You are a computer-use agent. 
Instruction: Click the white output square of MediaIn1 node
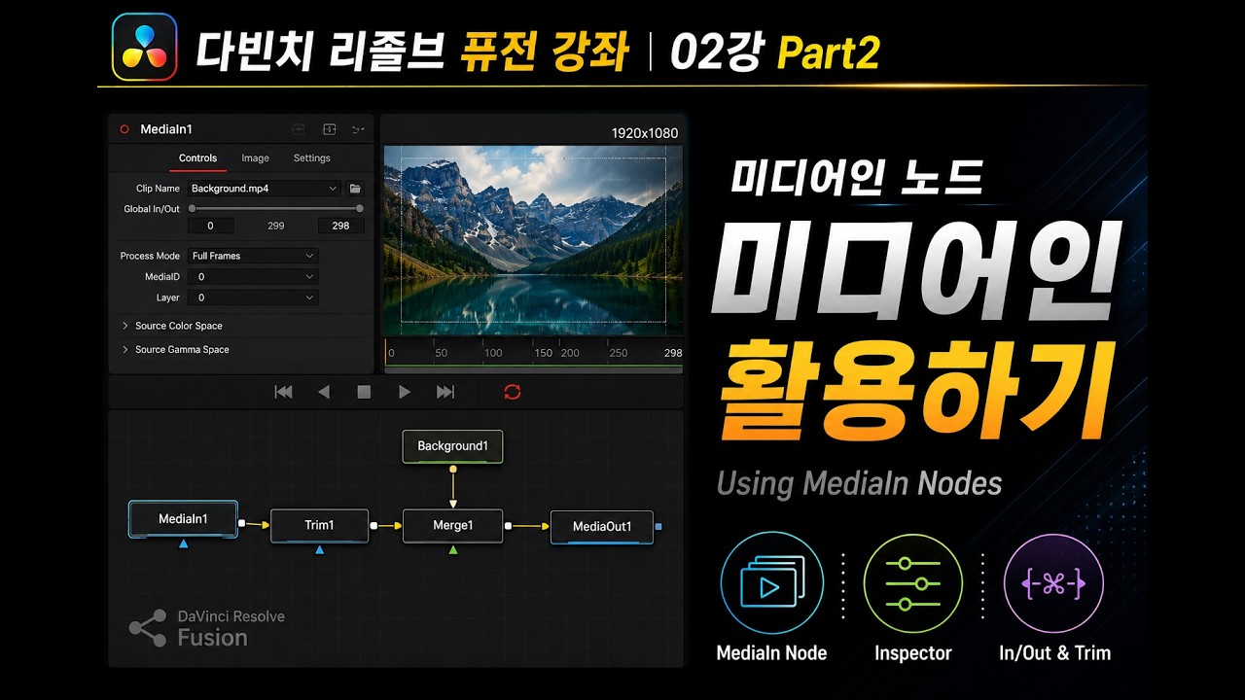[241, 524]
